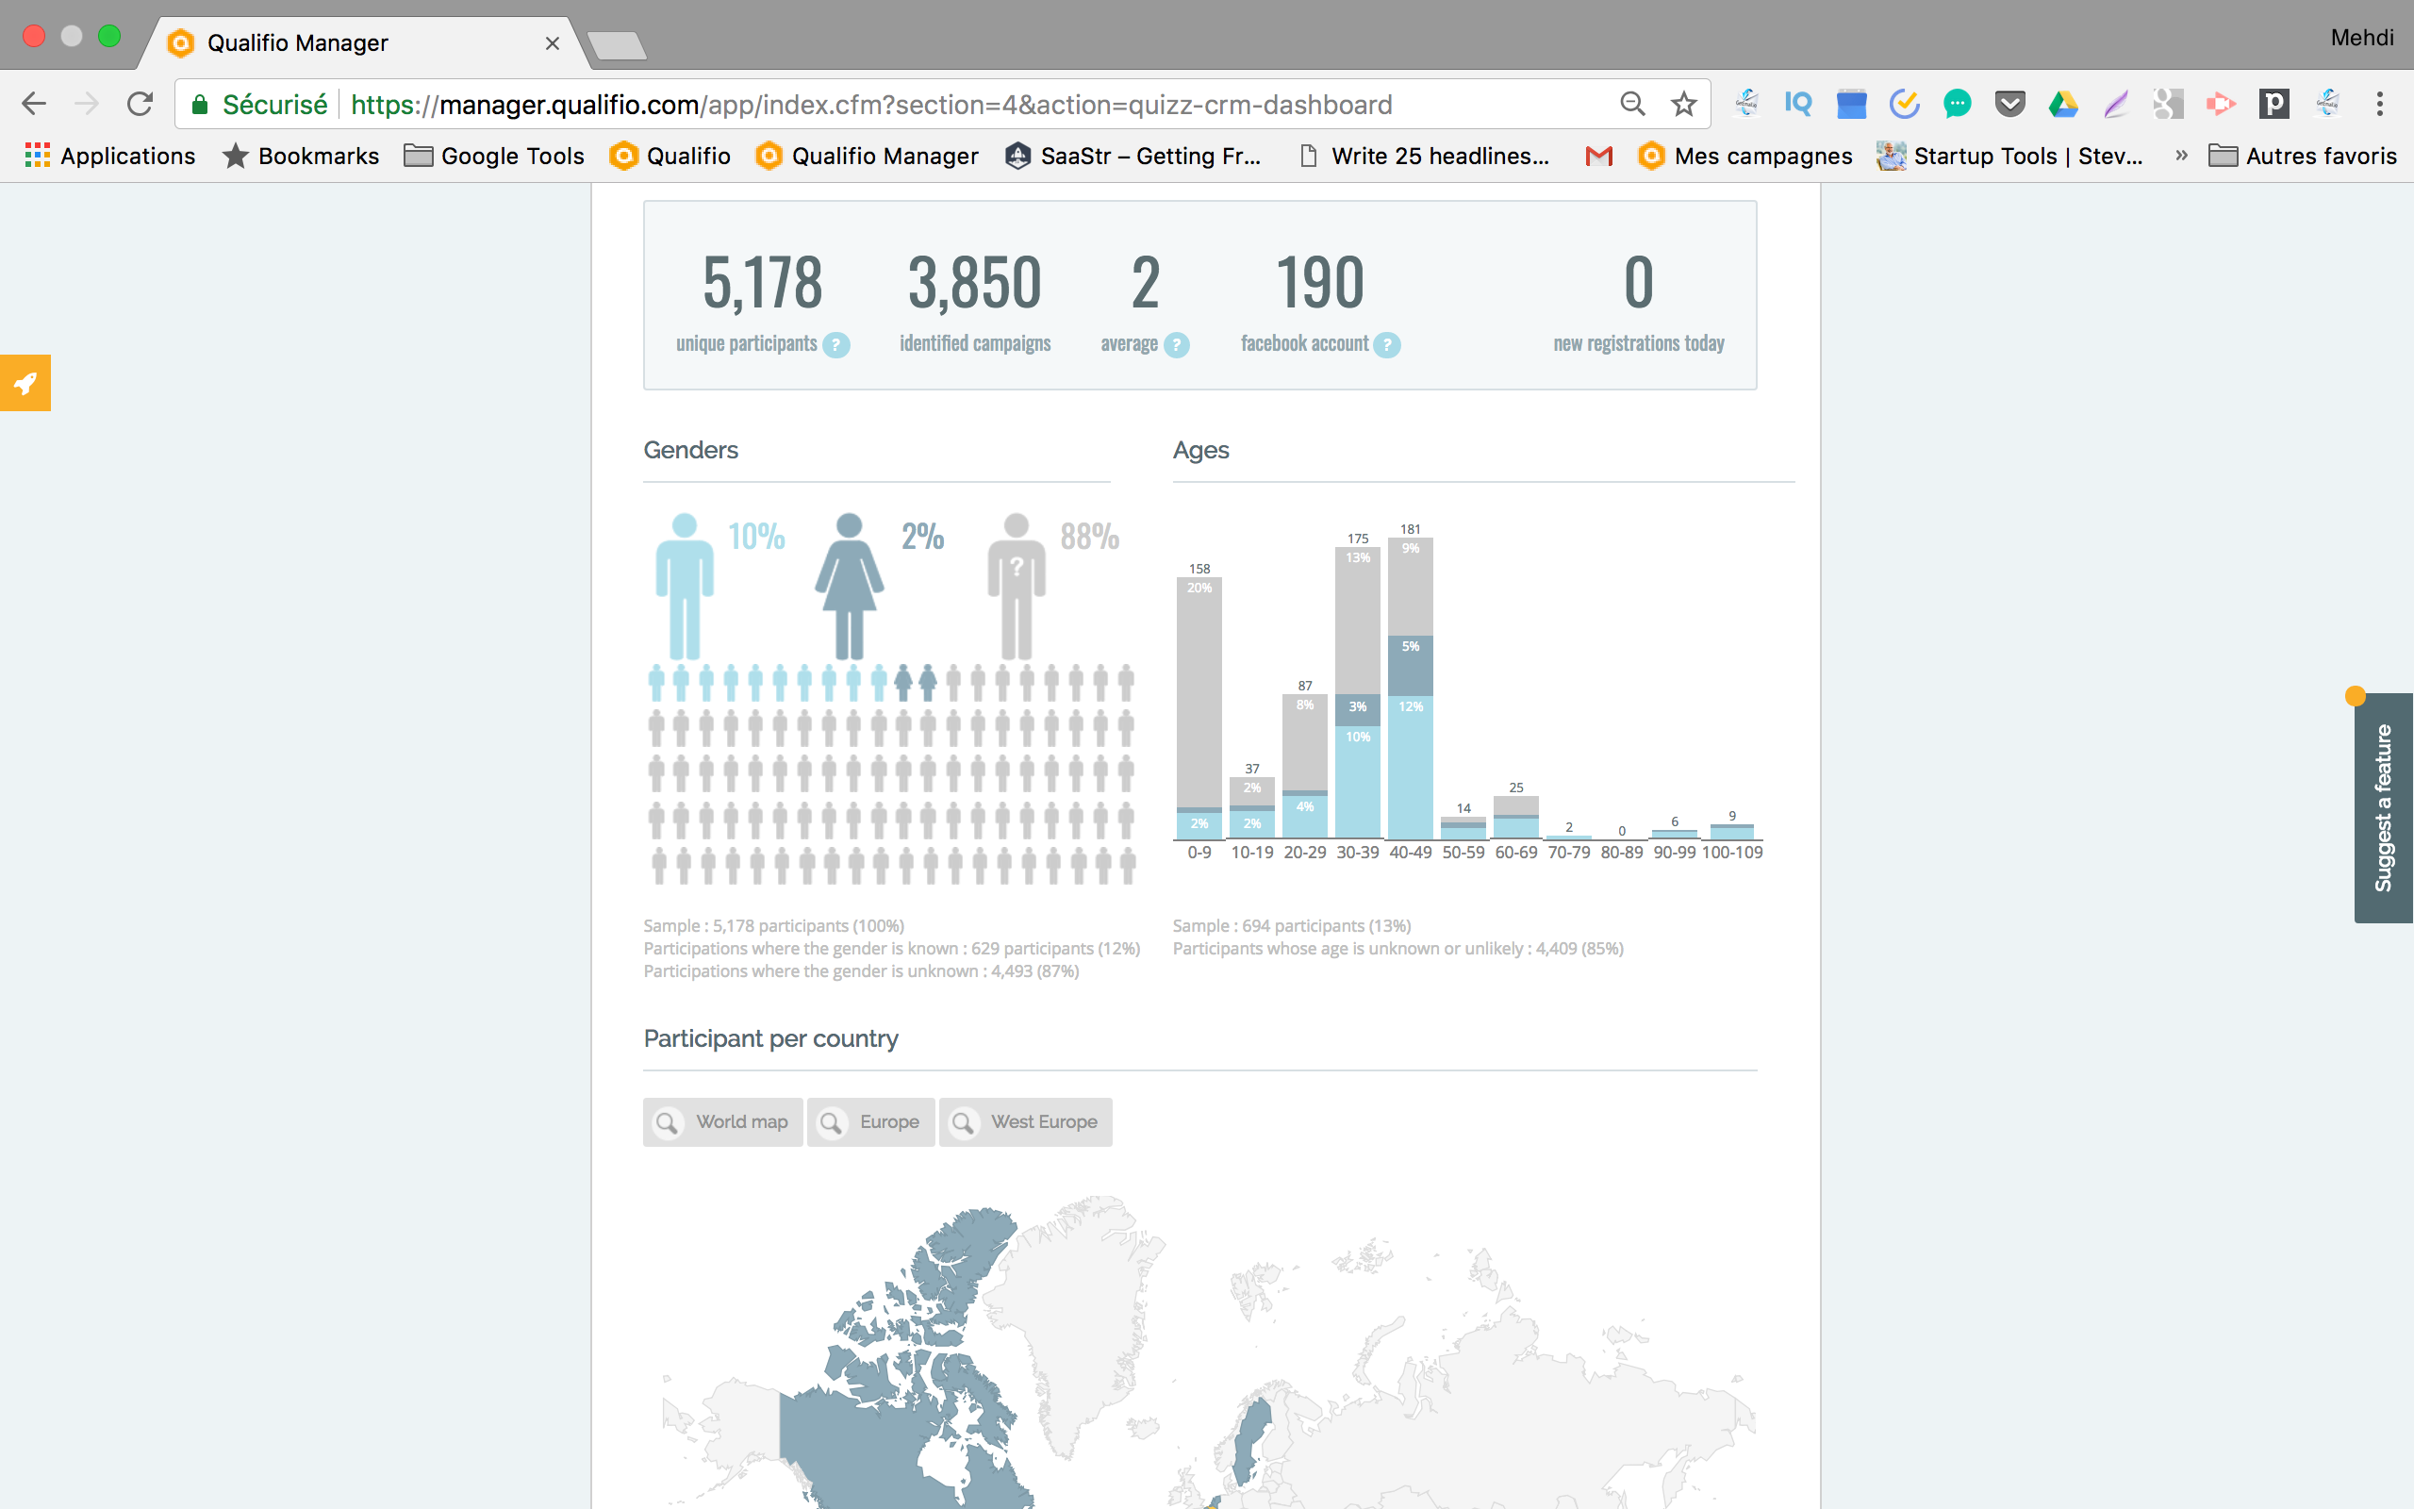Reload the page with the refresh icon
Screen dimensions: 2414x1509
(x=140, y=104)
